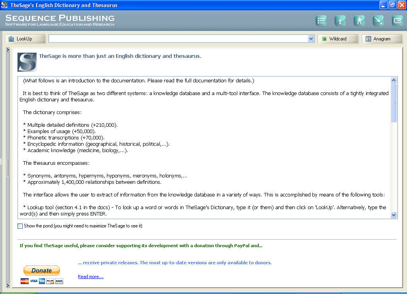Click the bottom-left side panel arrow
Viewport: 407px width, 294px height.
8,285
